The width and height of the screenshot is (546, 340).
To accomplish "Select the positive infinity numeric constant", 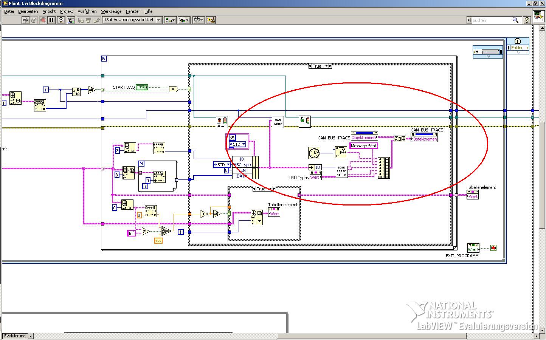I will (x=158, y=241).
